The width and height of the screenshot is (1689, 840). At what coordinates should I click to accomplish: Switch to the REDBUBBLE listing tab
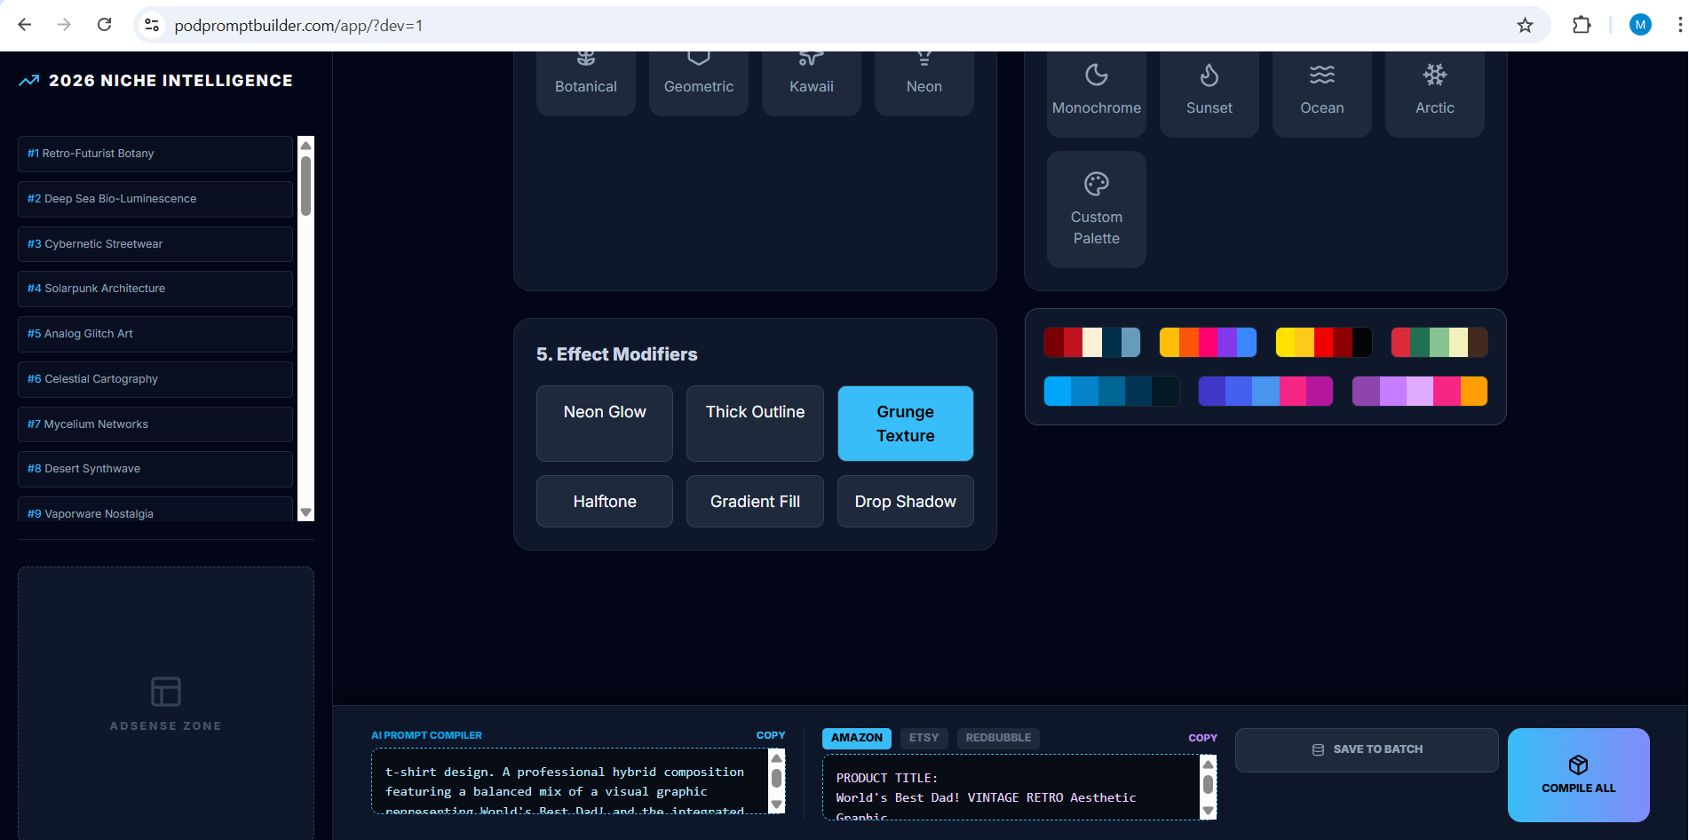[998, 738]
